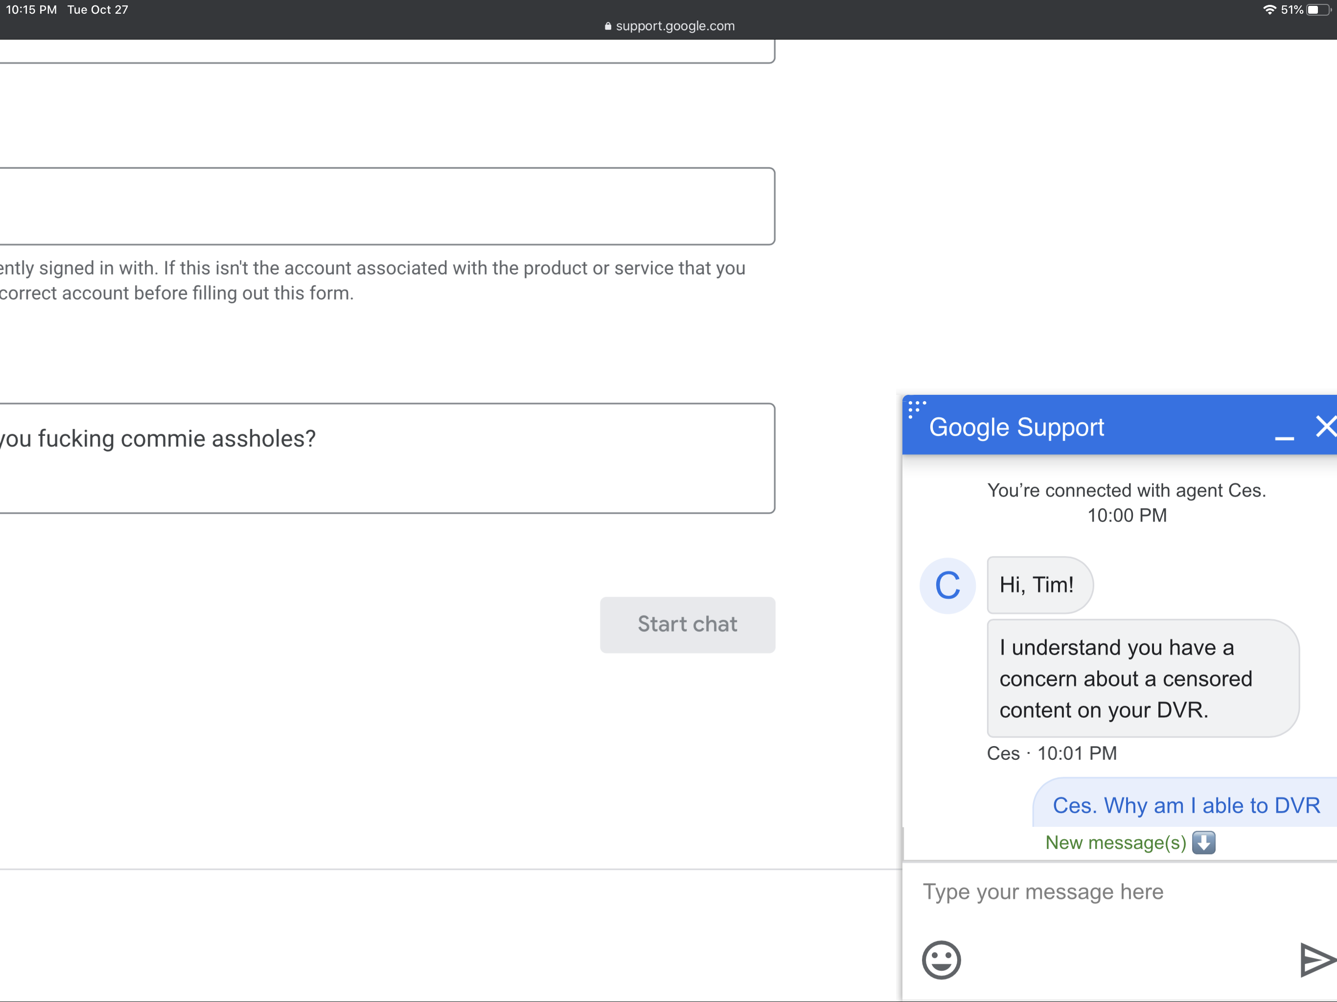The image size is (1337, 1002).
Task: Click the 10:00 PM connection timestamp
Action: [1127, 516]
